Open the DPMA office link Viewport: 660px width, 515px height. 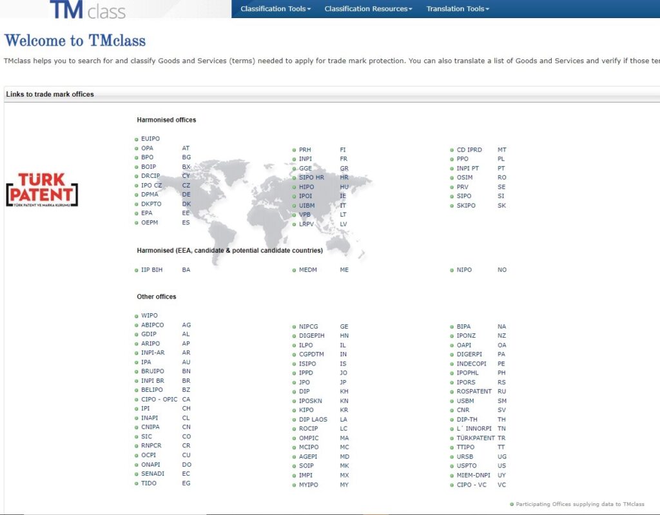150,195
